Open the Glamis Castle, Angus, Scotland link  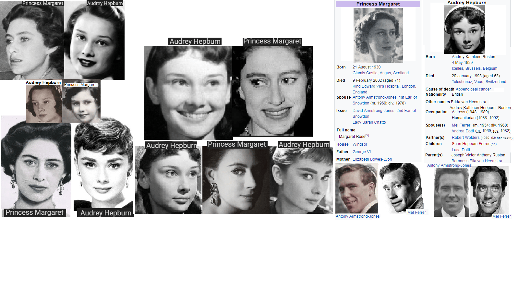point(380,73)
